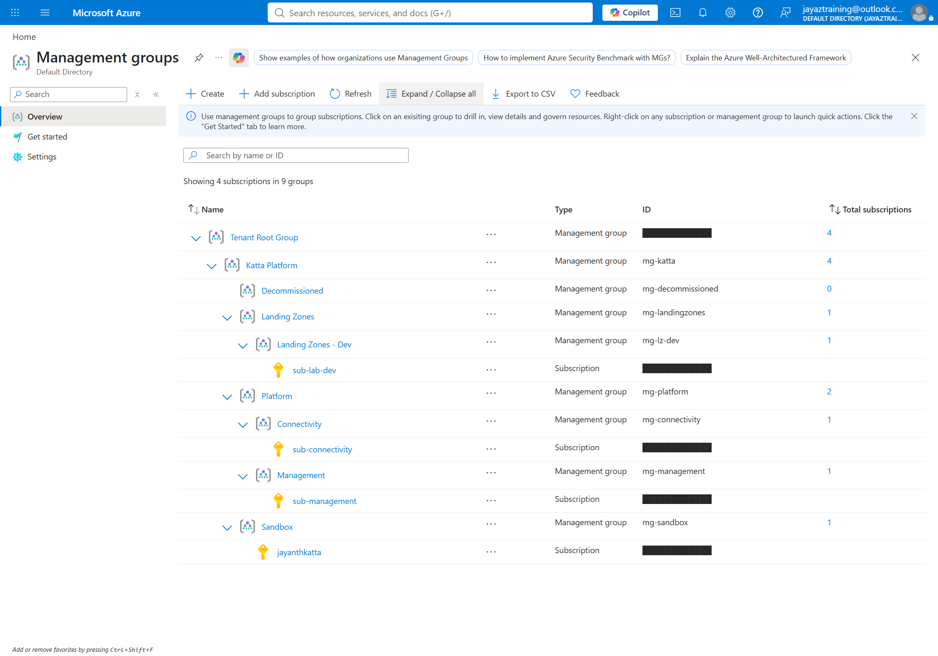The image size is (938, 656).
Task: Open the hamburger portal menu
Action: point(45,12)
